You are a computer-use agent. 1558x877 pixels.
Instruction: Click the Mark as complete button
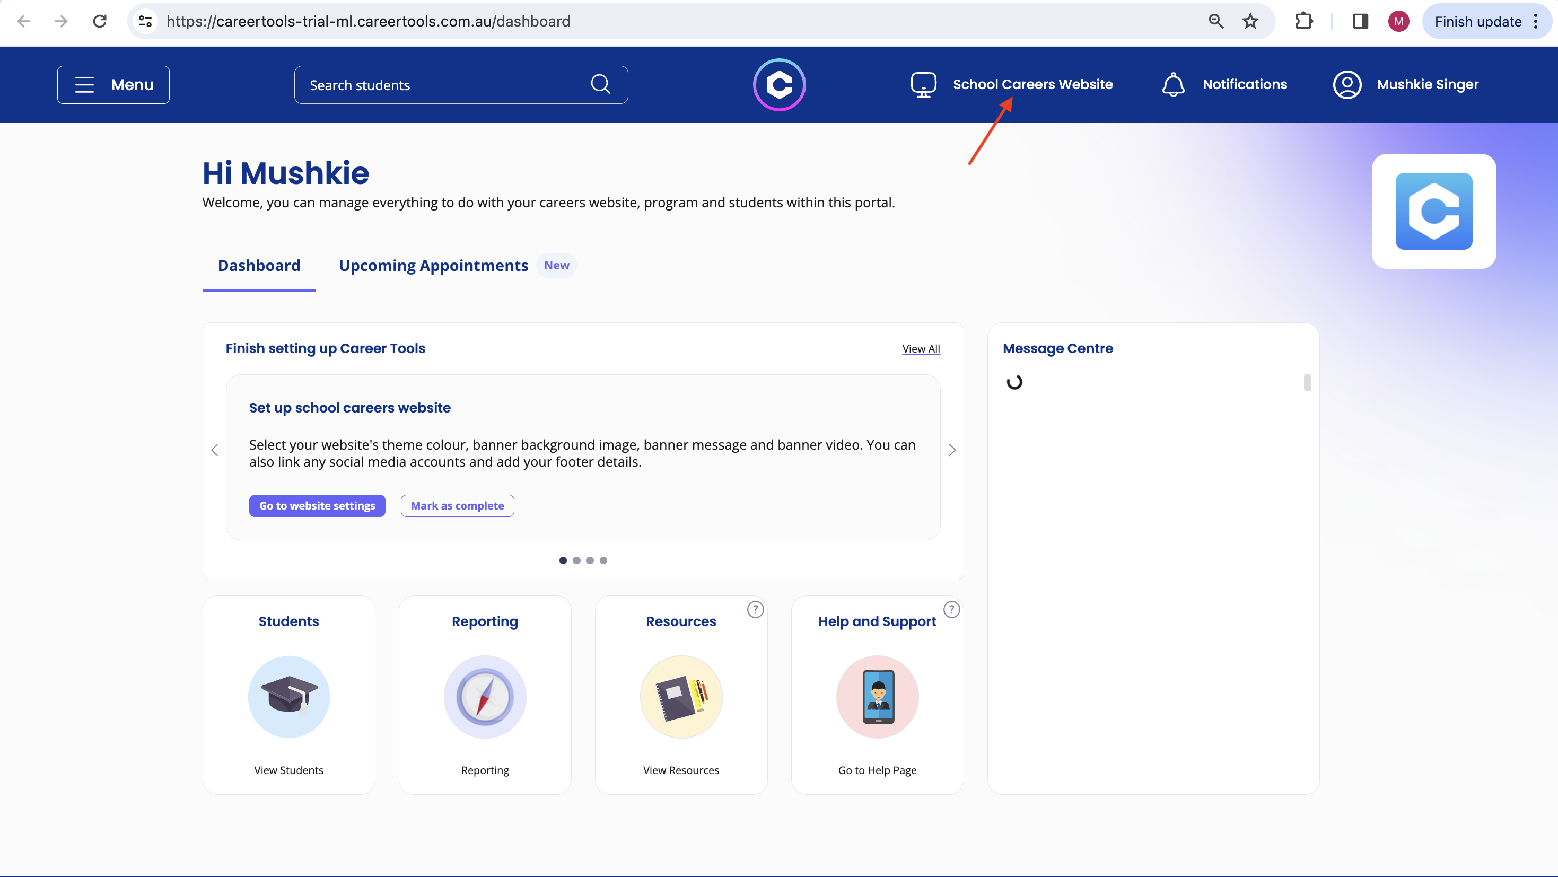coord(457,506)
